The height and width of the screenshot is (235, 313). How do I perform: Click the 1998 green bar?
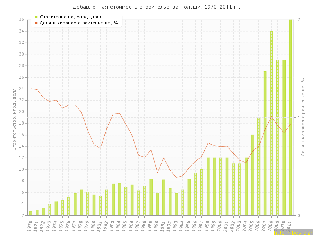208,186
